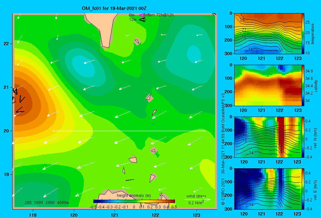Click the "salinity" vertical axis label
Viewport: 321px width, 218px height.
(x=316, y=86)
